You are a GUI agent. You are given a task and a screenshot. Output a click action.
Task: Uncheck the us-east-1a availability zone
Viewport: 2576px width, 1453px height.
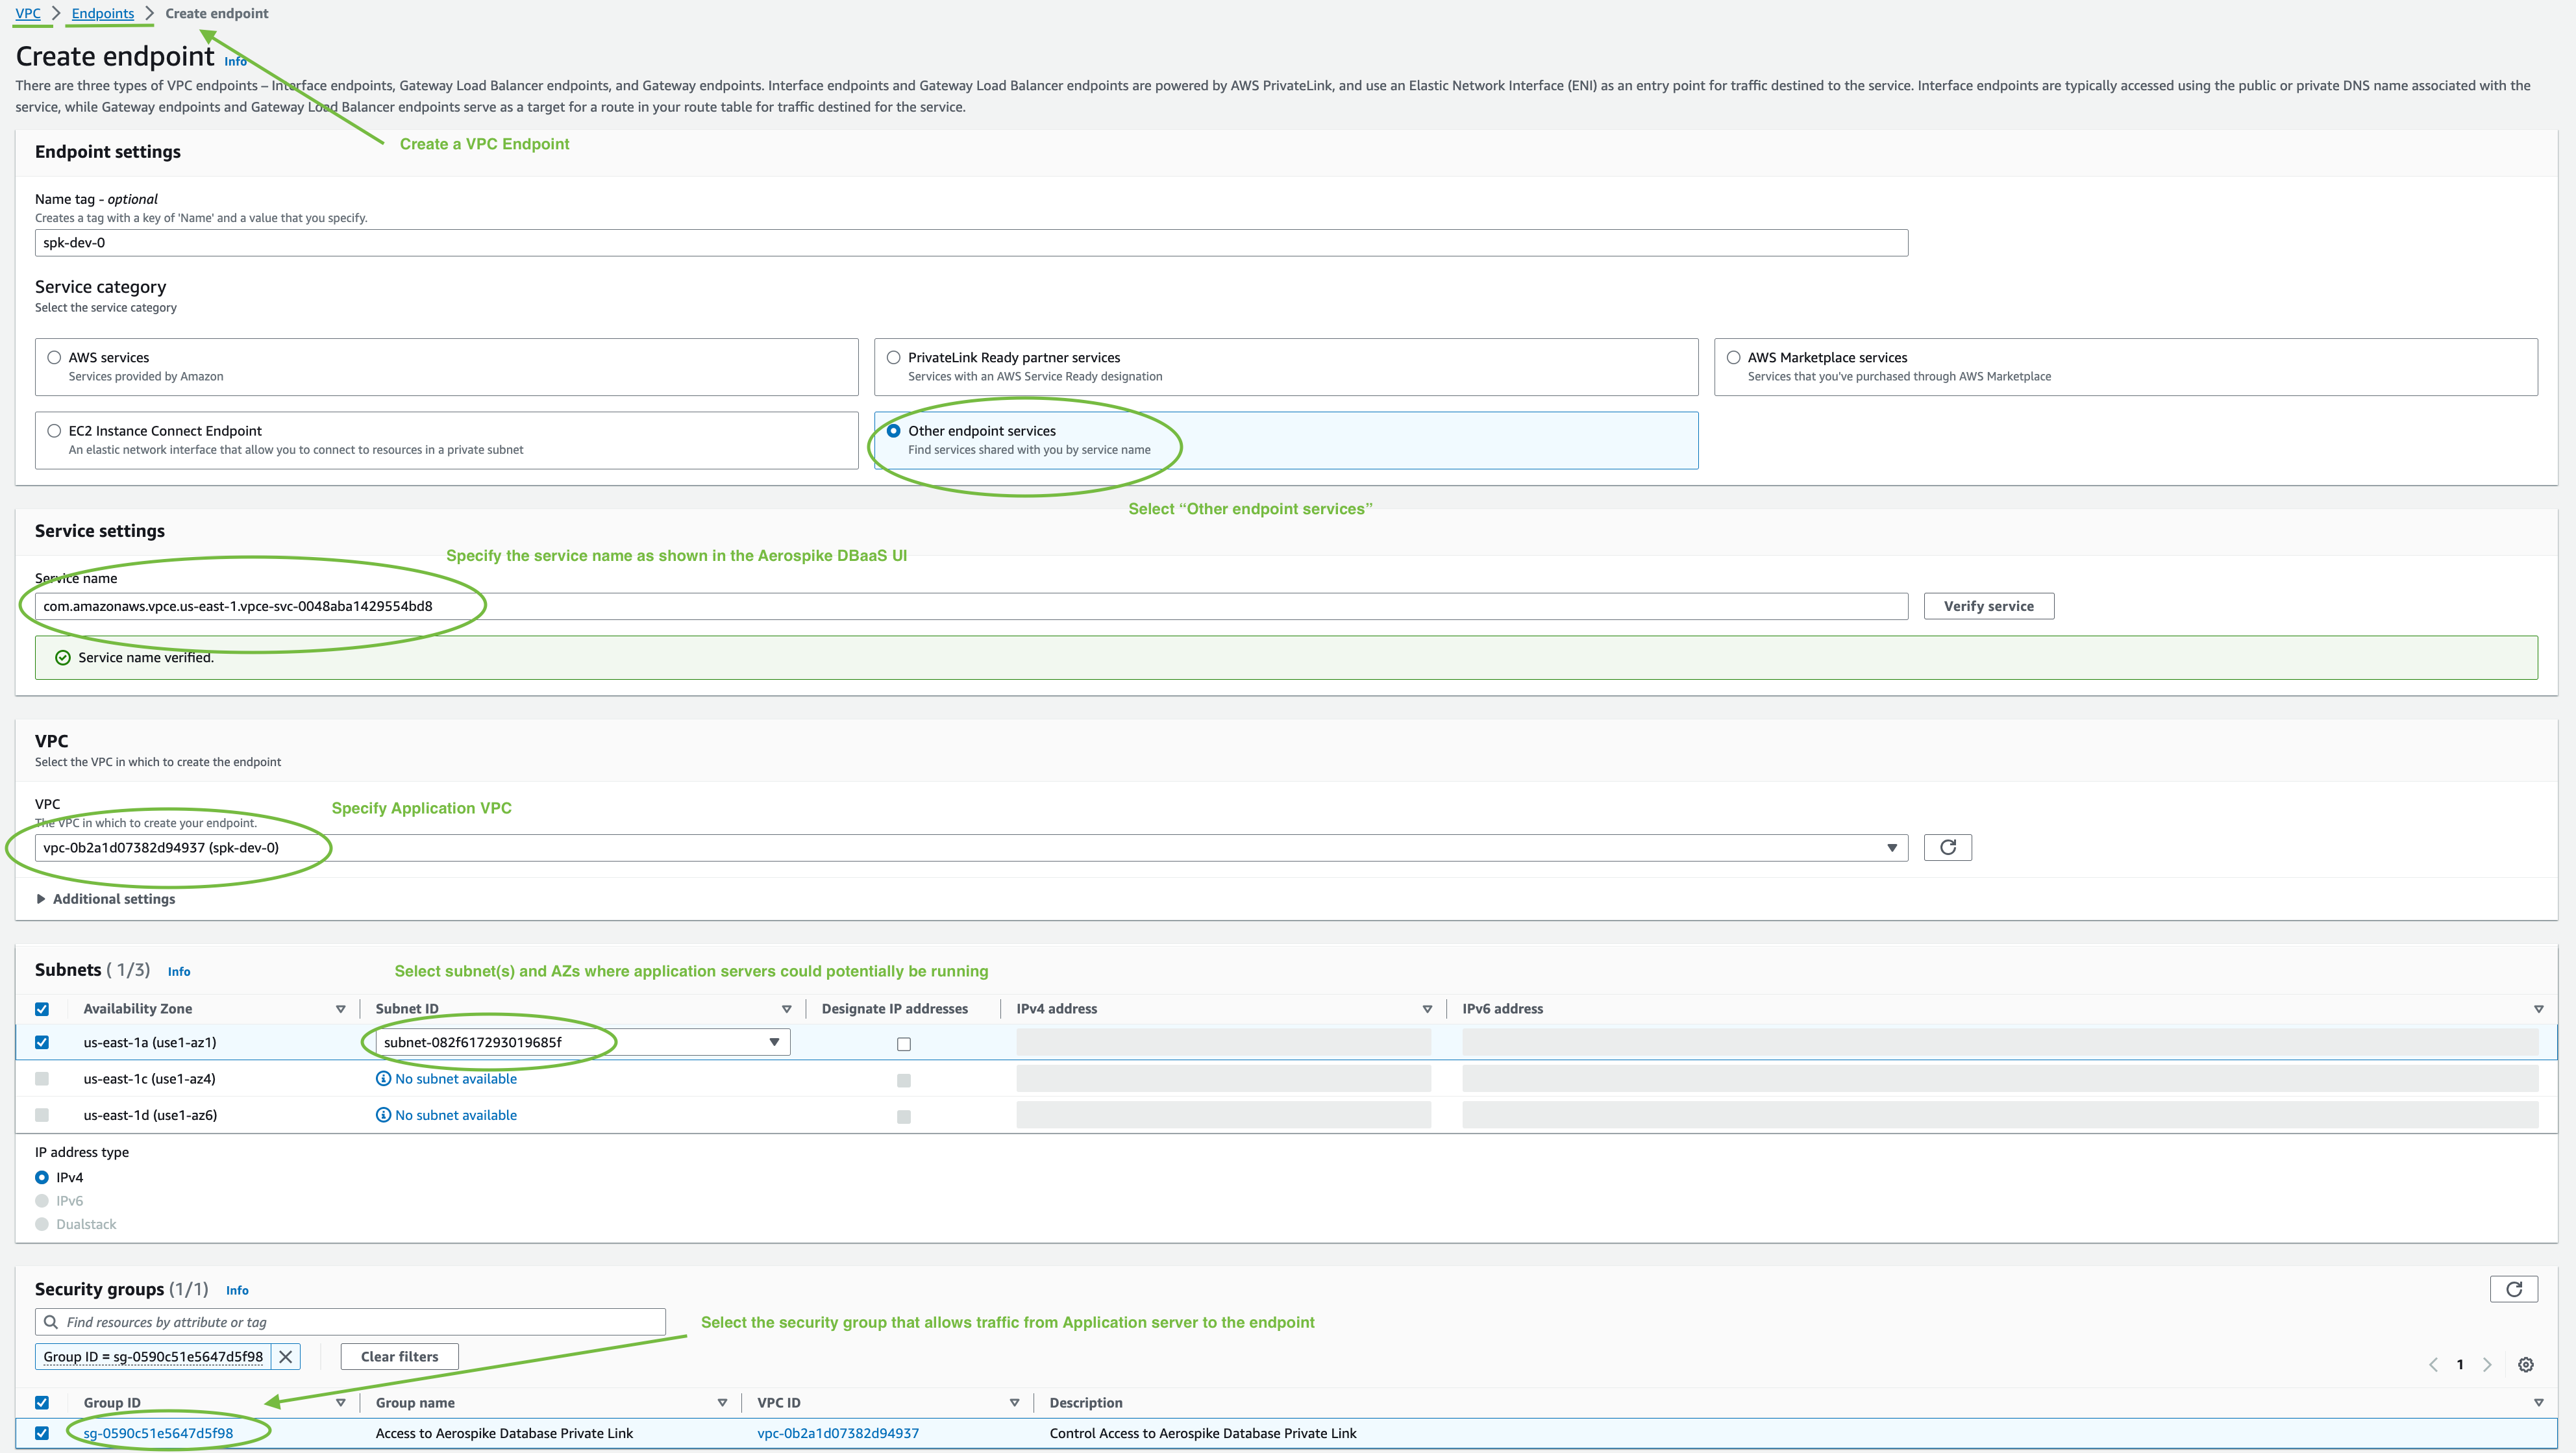pyautogui.click(x=42, y=1042)
